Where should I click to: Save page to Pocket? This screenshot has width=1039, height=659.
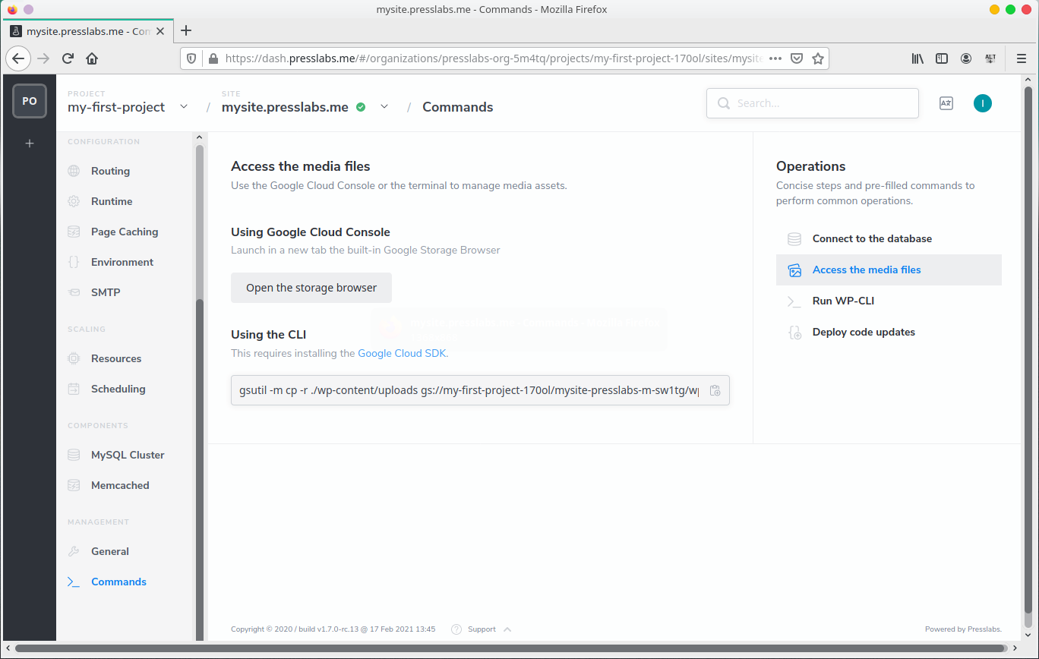point(797,58)
